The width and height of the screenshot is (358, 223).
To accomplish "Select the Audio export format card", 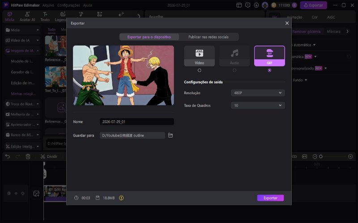I will [x=234, y=56].
